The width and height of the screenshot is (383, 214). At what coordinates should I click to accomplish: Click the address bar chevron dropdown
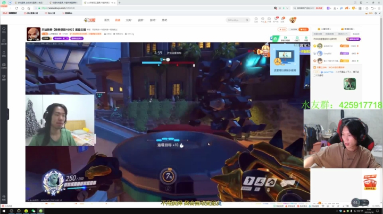(287, 8)
